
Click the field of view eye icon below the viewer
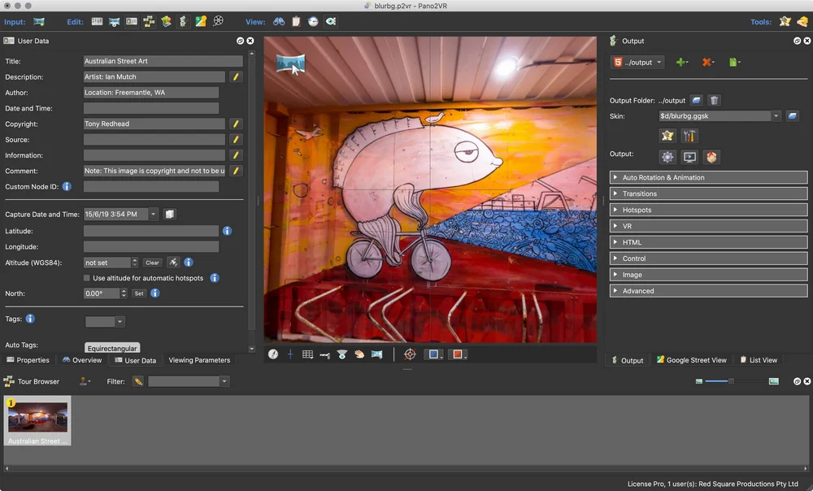(x=341, y=354)
